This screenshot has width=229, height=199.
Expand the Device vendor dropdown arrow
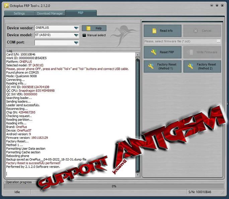click(x=76, y=28)
